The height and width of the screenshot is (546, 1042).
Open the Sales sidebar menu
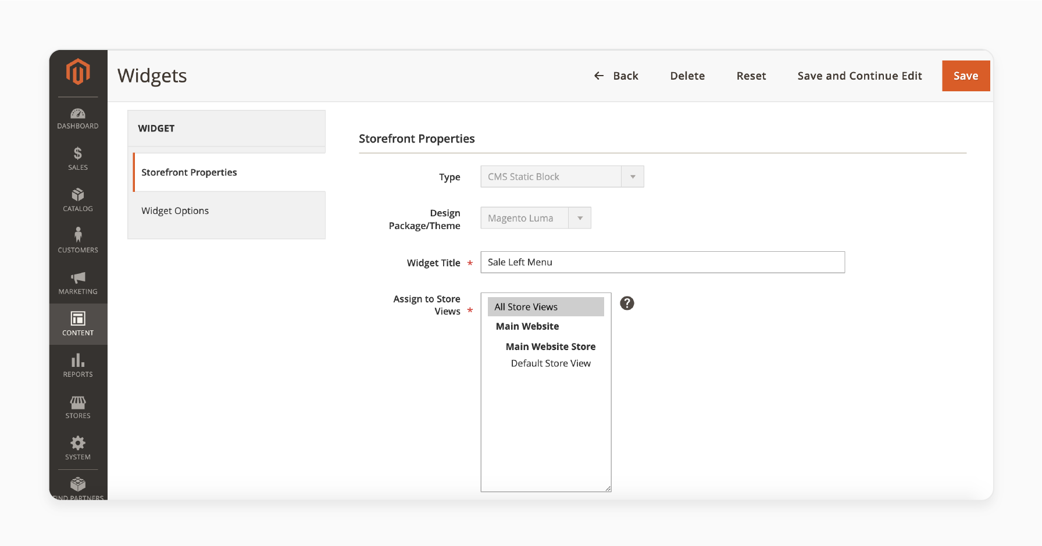(78, 159)
